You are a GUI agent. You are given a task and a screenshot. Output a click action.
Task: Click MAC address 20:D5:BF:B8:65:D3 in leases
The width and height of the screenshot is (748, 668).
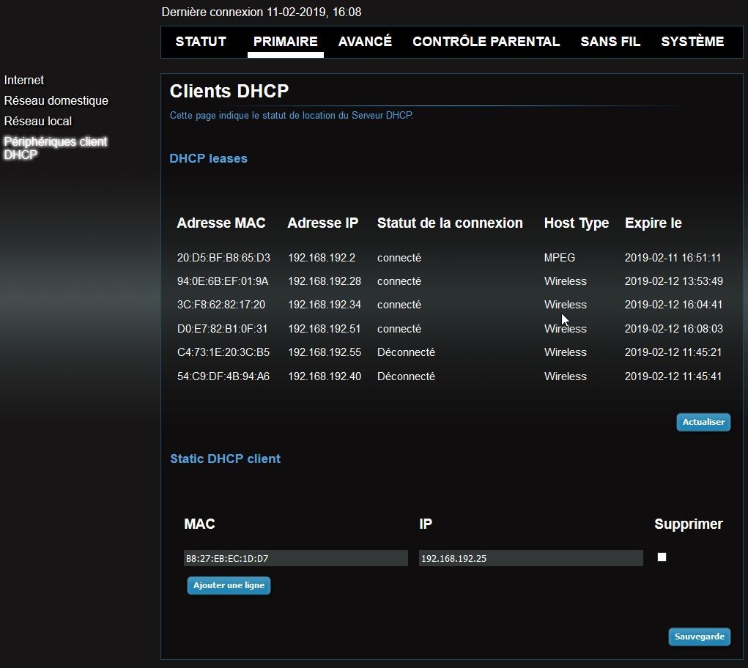tap(223, 258)
